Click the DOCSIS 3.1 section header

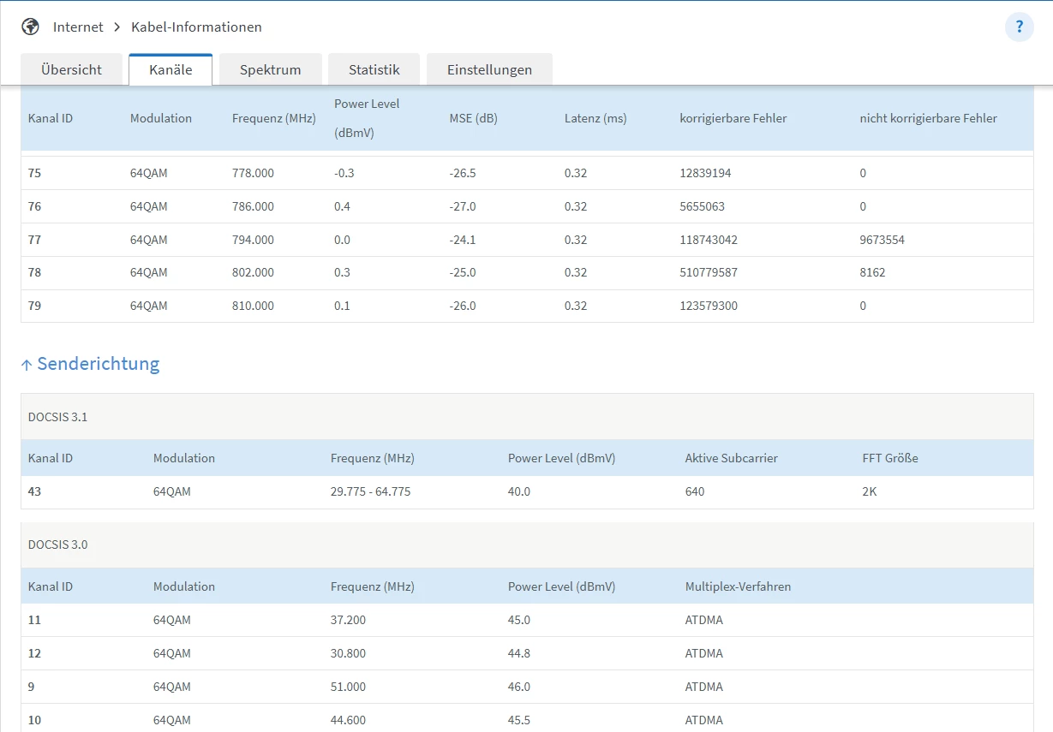57,417
